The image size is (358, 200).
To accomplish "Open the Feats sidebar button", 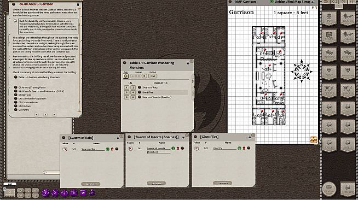I will [x=329, y=126].
